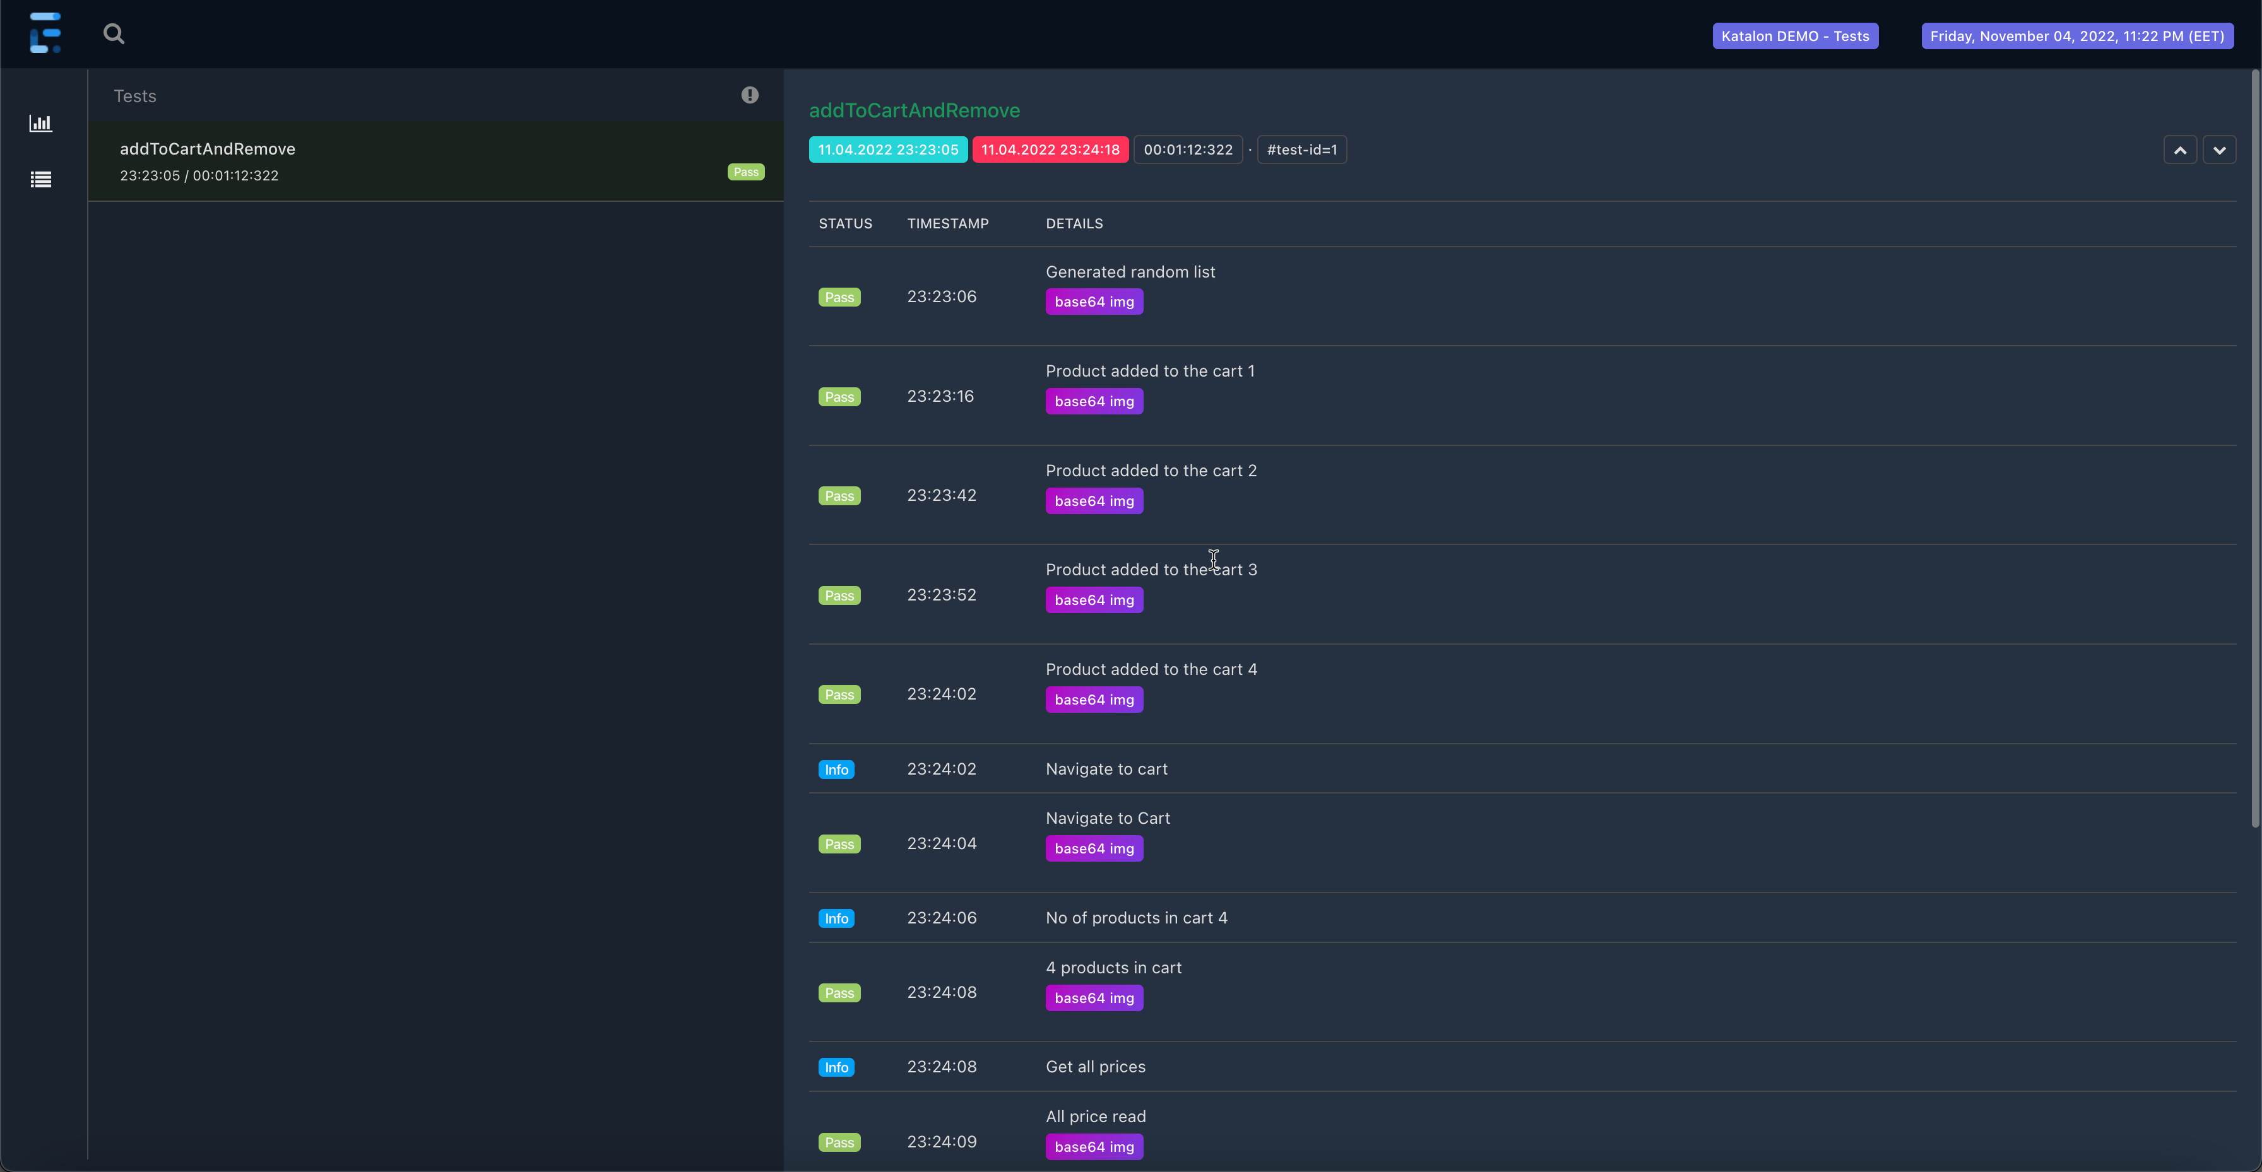Screen dimensions: 2262x1172
Task: Click the duration badge 00:01:12:322
Action: [1188, 149]
